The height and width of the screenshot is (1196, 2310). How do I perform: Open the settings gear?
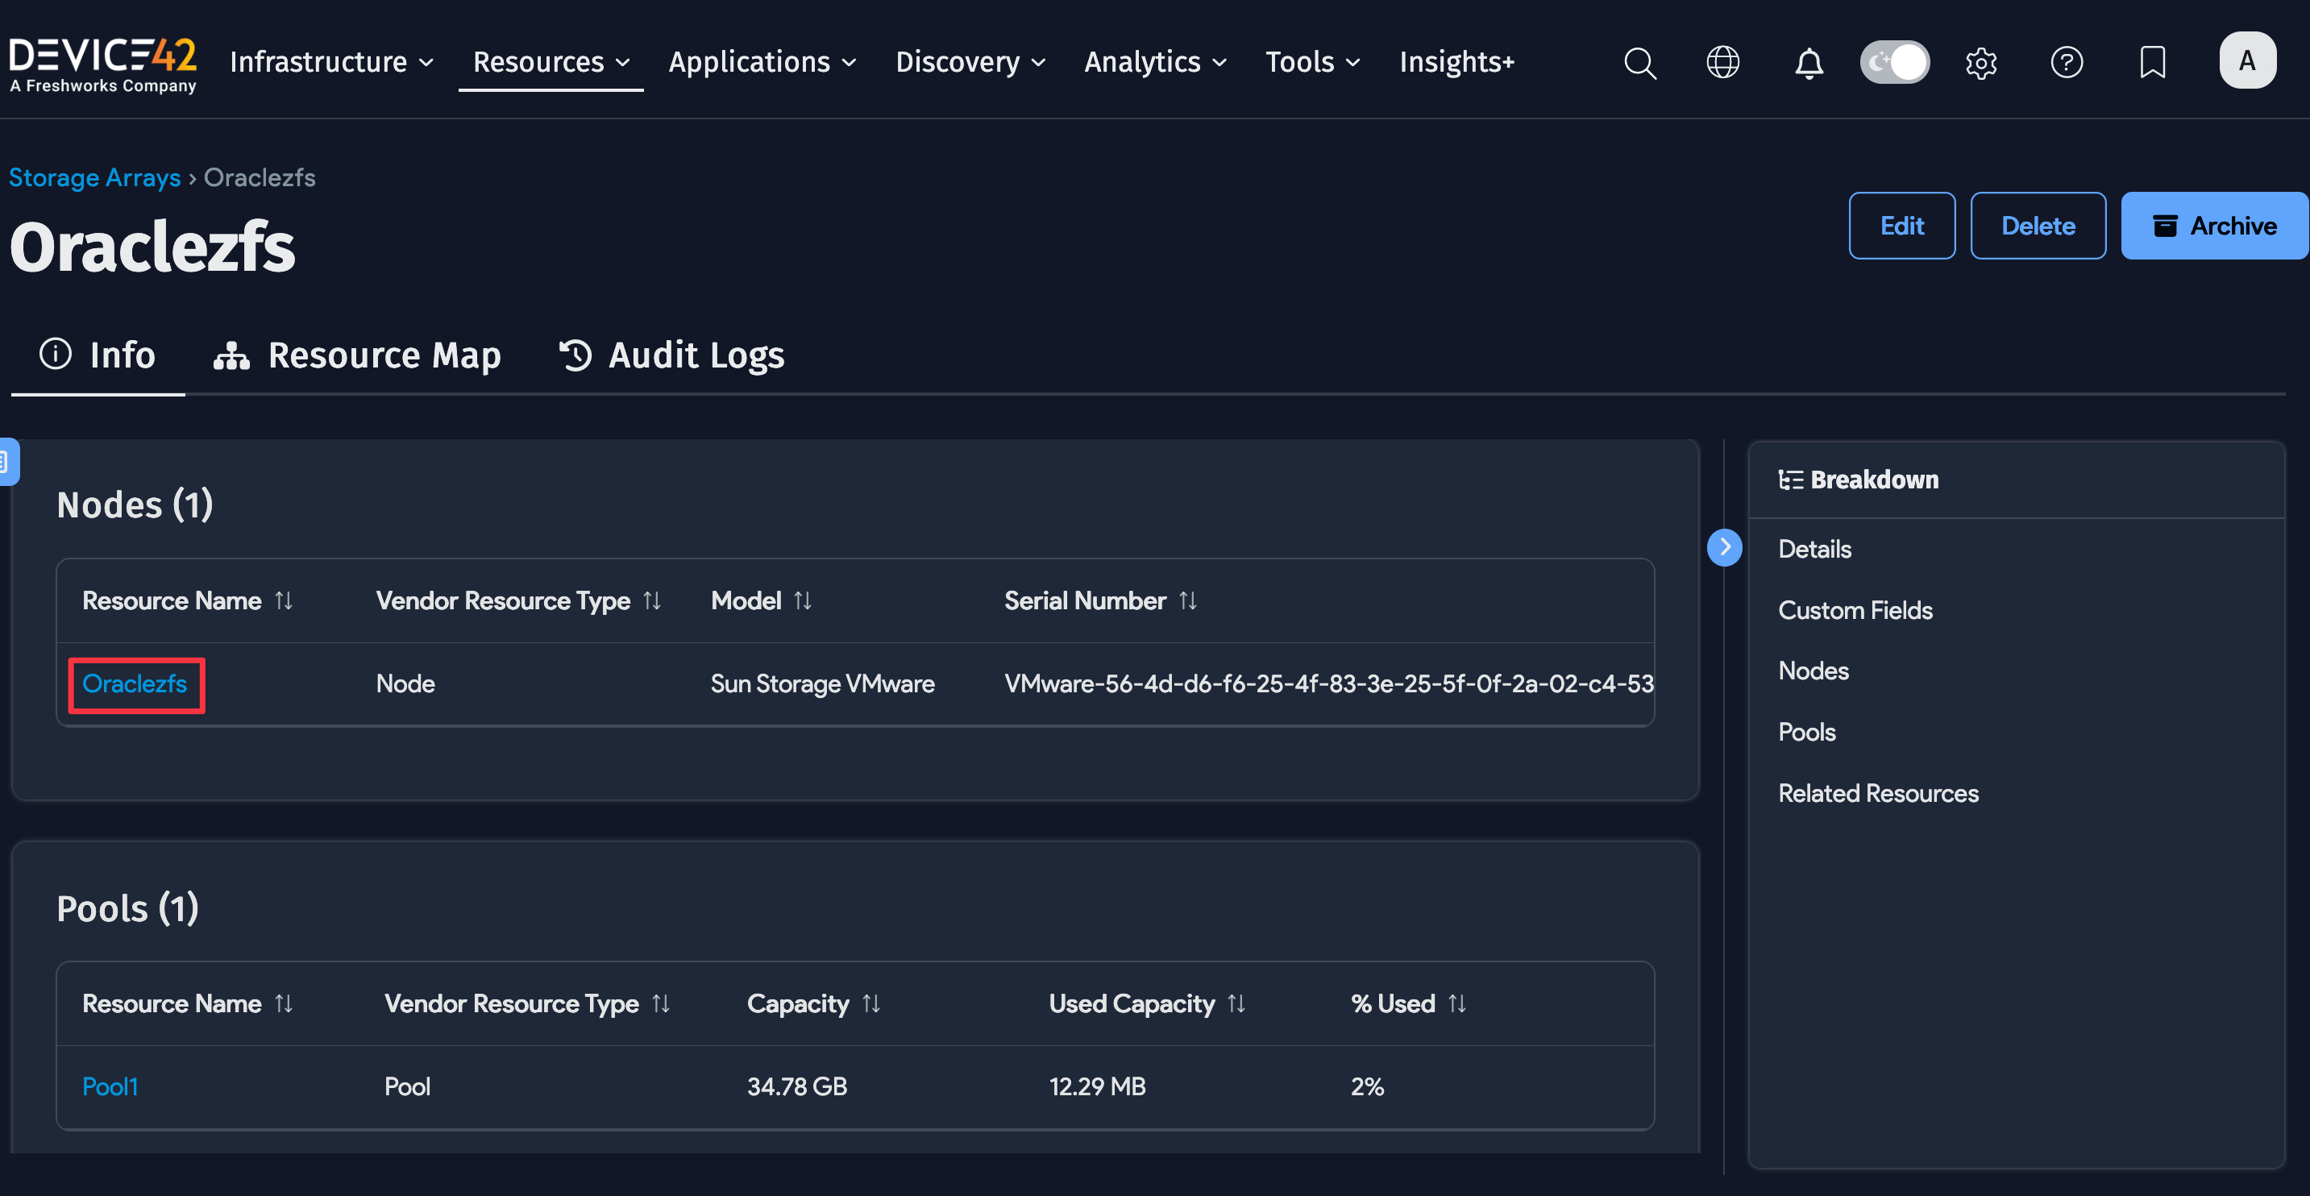click(x=1982, y=63)
